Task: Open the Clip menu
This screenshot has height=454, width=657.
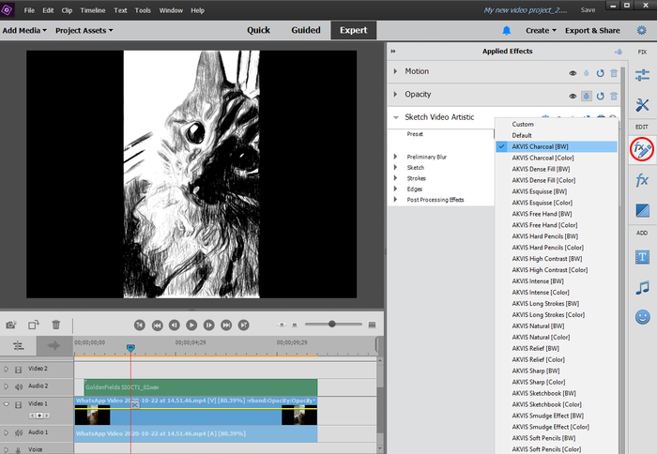Action: [x=67, y=10]
